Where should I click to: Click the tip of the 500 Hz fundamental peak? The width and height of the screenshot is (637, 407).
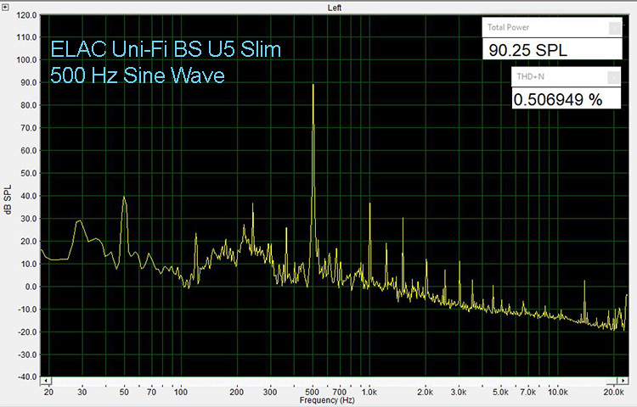click(313, 86)
